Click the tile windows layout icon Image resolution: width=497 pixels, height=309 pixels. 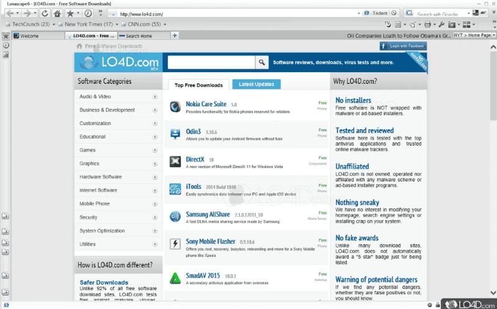point(467,24)
